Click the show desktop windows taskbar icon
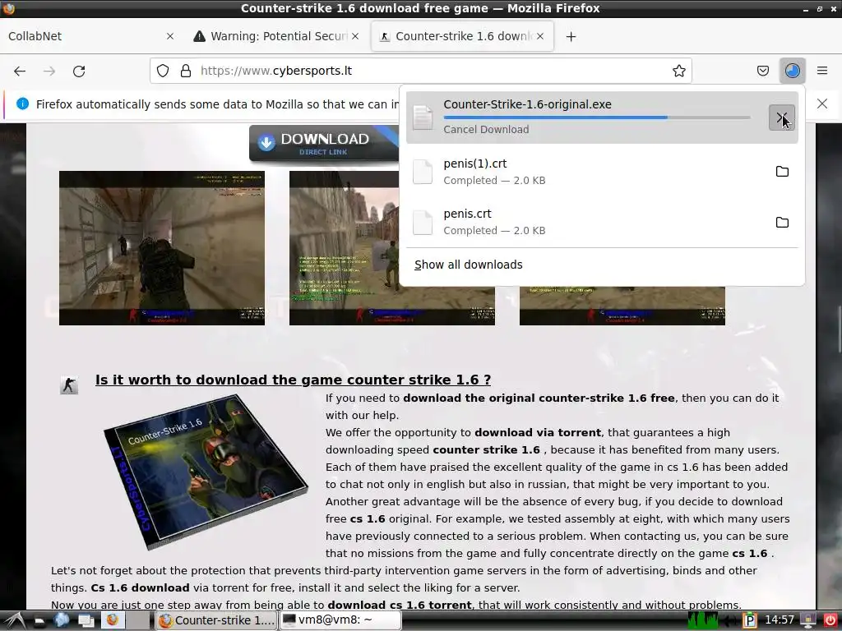The image size is (842, 631). [x=86, y=621]
